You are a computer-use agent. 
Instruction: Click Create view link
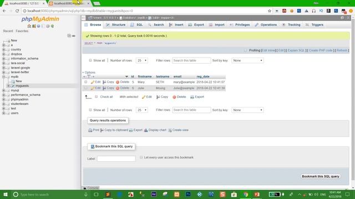pos(178,130)
